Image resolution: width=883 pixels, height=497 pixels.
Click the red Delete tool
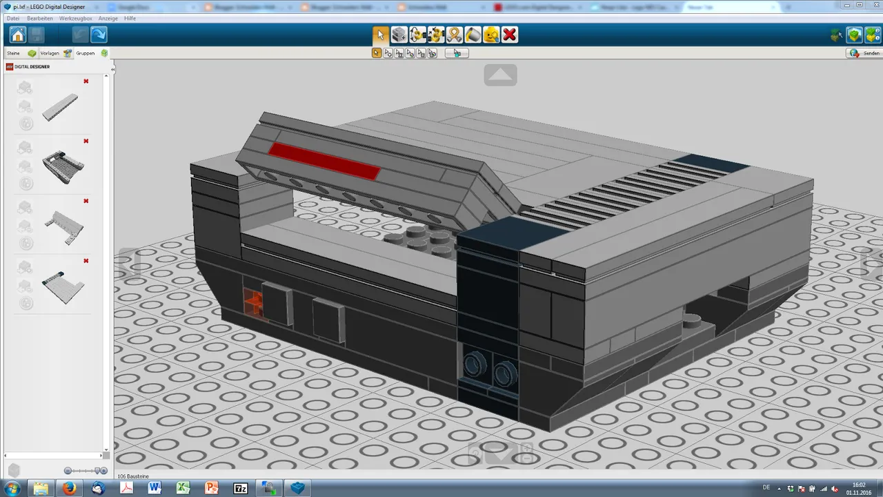510,35
